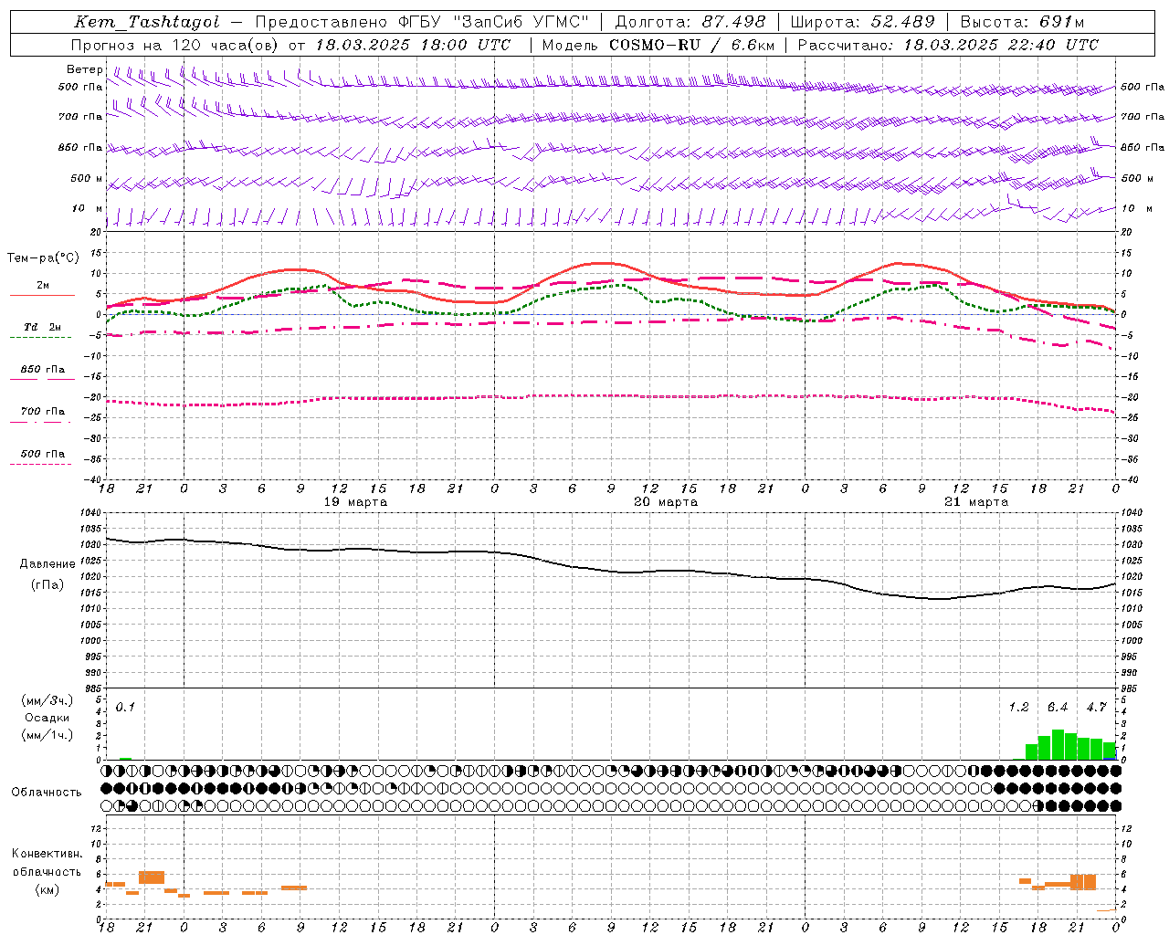Viewport: 1169px width, 935px height.
Task: Click the Долгота: 87.498 value
Action: (x=690, y=22)
